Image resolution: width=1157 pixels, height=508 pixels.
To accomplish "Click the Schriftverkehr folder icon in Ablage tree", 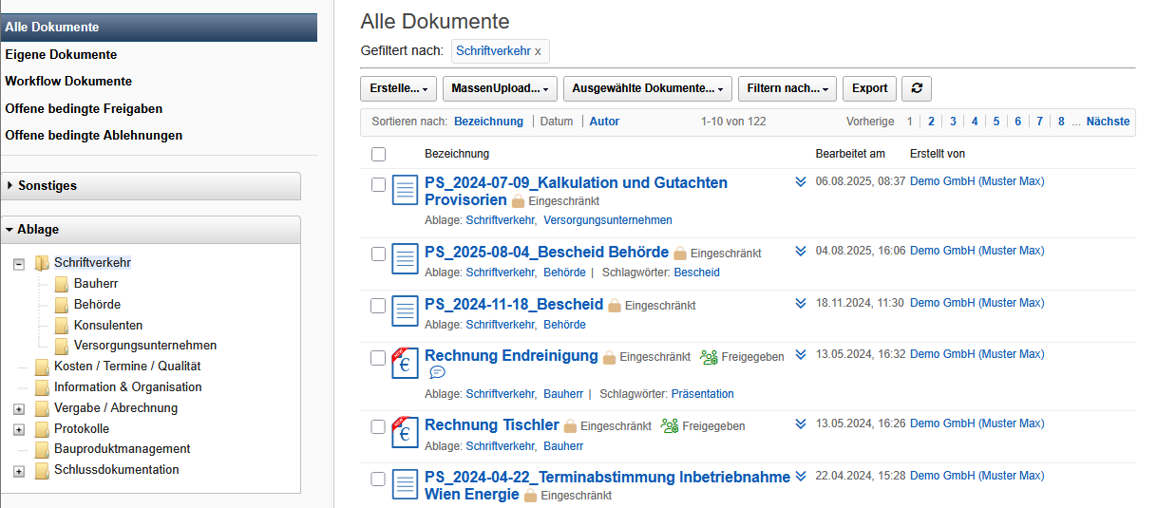I will 42,263.
